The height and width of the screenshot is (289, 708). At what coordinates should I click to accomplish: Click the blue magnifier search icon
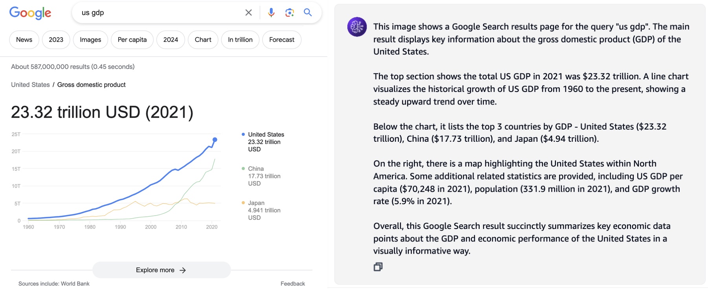click(x=308, y=13)
